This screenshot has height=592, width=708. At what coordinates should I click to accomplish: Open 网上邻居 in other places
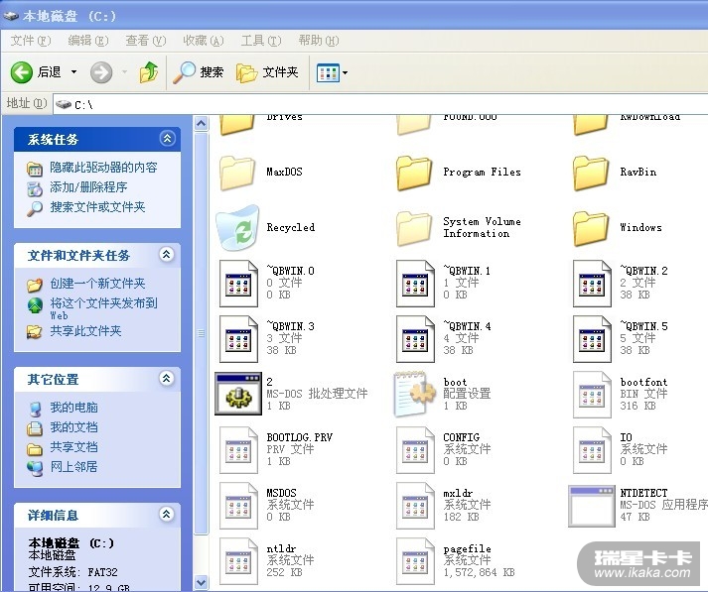(73, 467)
